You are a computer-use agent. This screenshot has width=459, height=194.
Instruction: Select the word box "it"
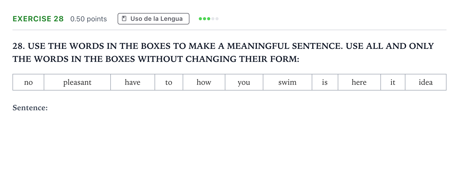393,82
